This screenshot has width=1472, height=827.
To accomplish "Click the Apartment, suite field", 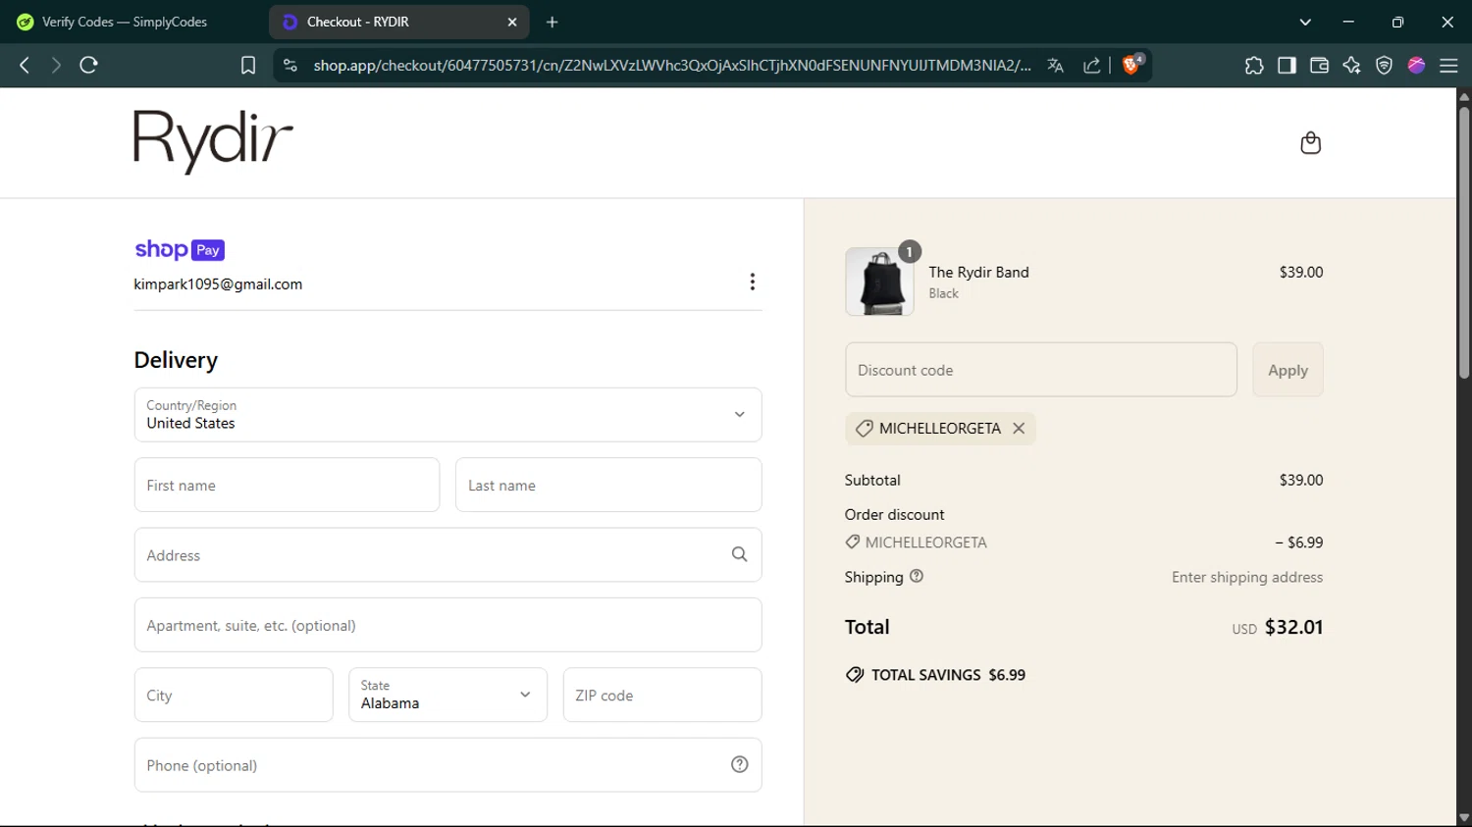I will (447, 625).
